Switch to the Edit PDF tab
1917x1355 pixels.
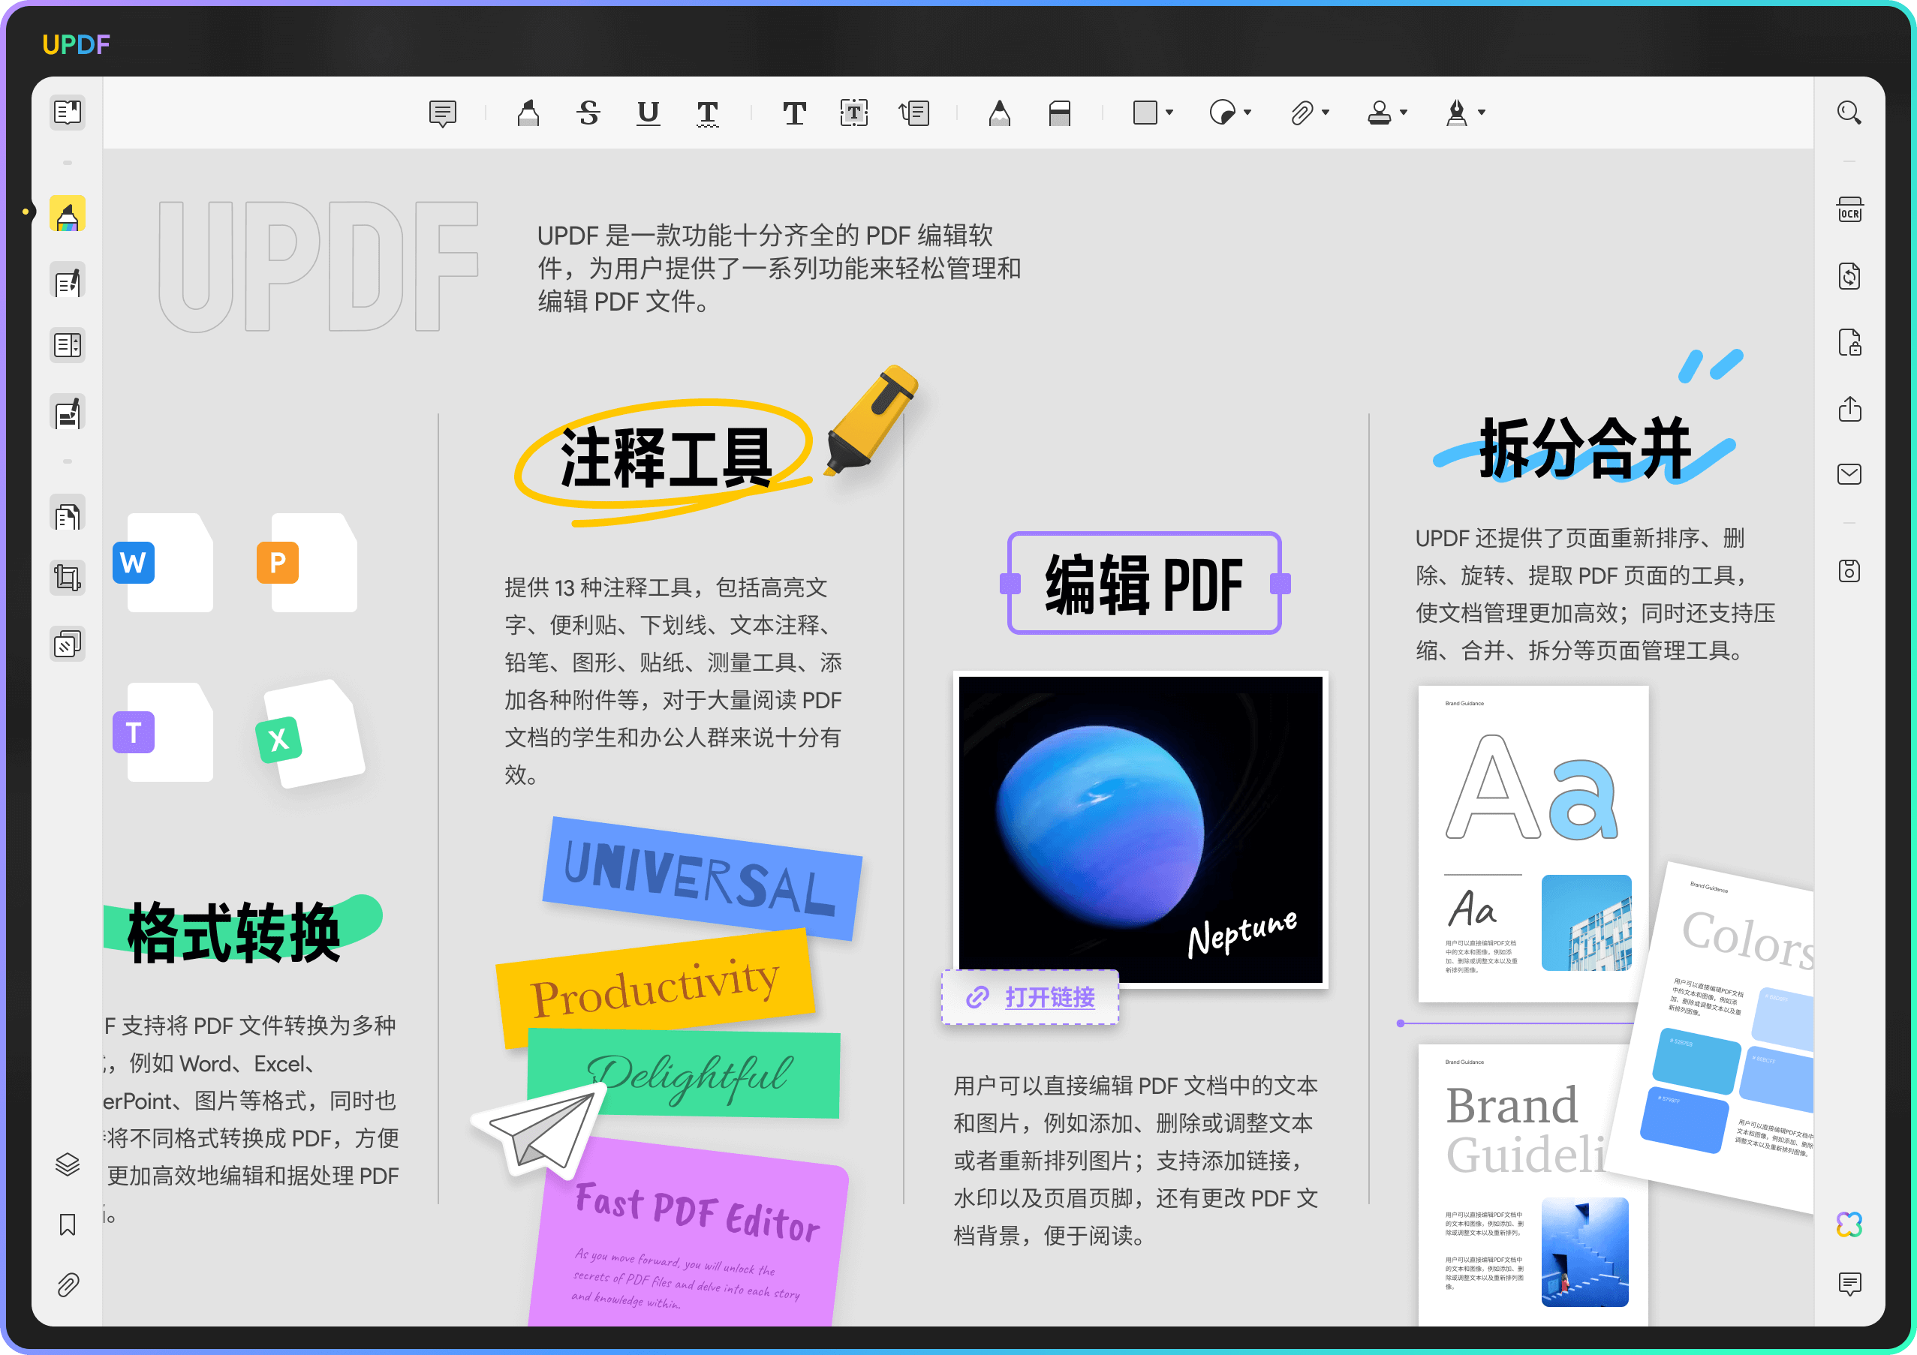(68, 281)
